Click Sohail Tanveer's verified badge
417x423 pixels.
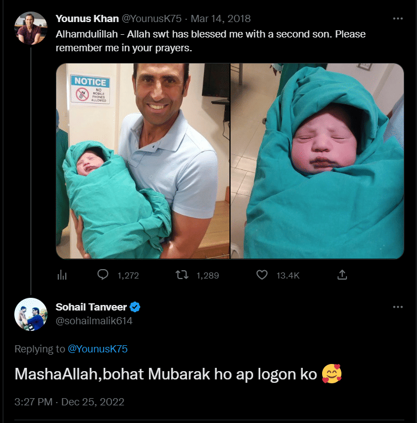click(x=134, y=307)
